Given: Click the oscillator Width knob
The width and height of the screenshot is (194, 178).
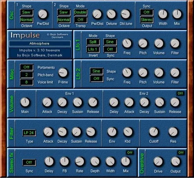Looking at the screenshot, I should pos(163,14).
